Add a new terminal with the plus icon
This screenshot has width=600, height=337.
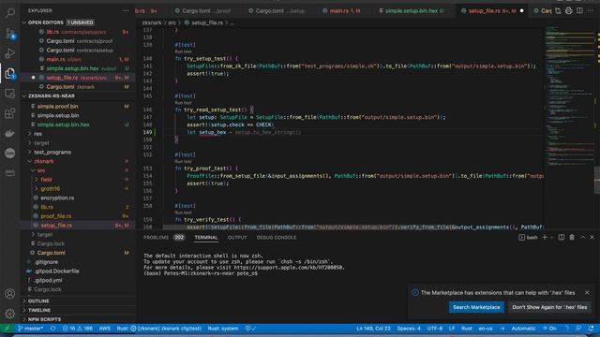[545, 237]
